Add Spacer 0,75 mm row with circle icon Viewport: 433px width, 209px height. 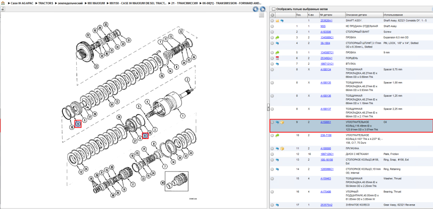(x=272, y=70)
